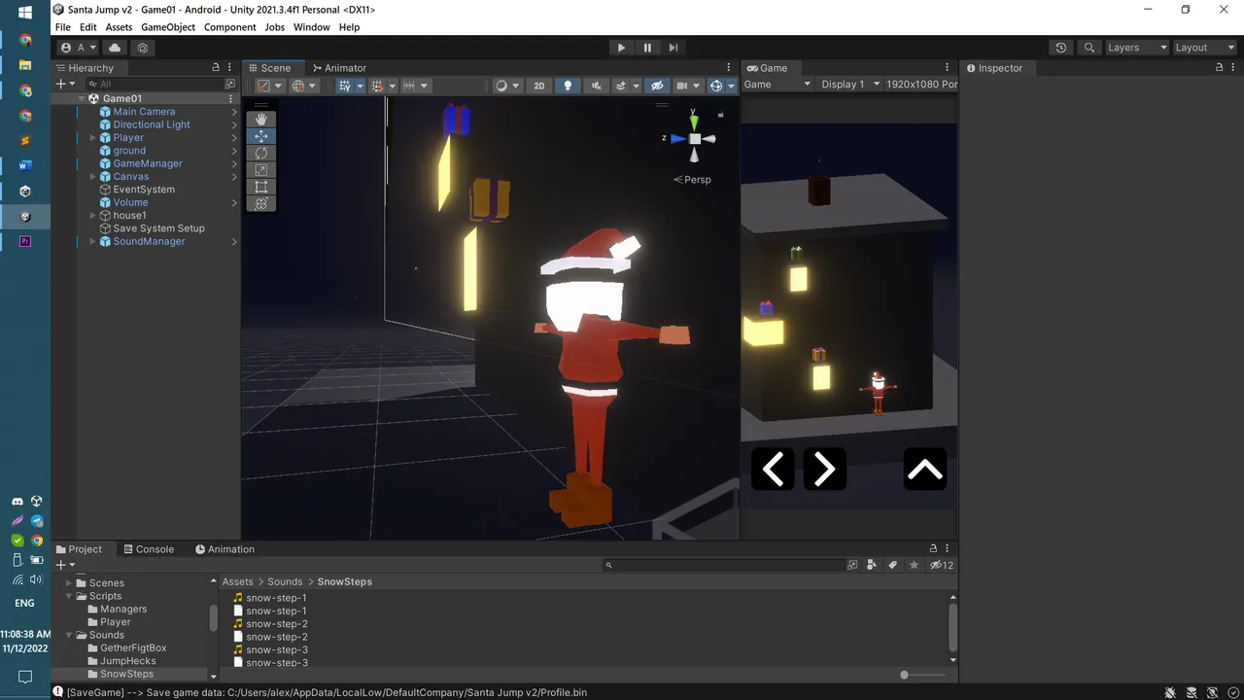Click the Unity Cloud services icon
This screenshot has width=1244, height=700.
pos(115,48)
